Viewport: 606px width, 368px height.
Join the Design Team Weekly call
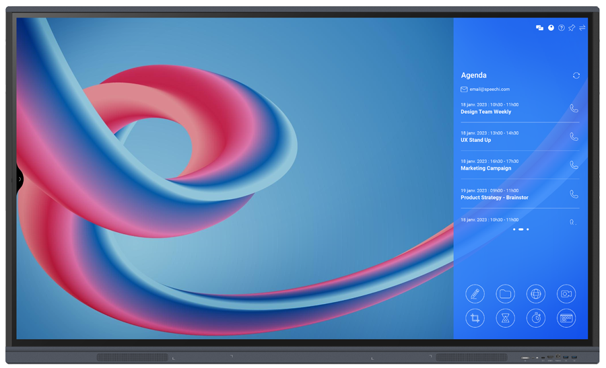coord(574,108)
